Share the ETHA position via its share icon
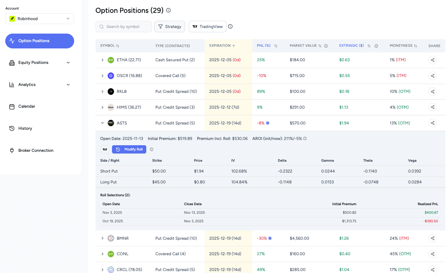Screen dimensions: 446x273 pyautogui.click(x=432, y=60)
